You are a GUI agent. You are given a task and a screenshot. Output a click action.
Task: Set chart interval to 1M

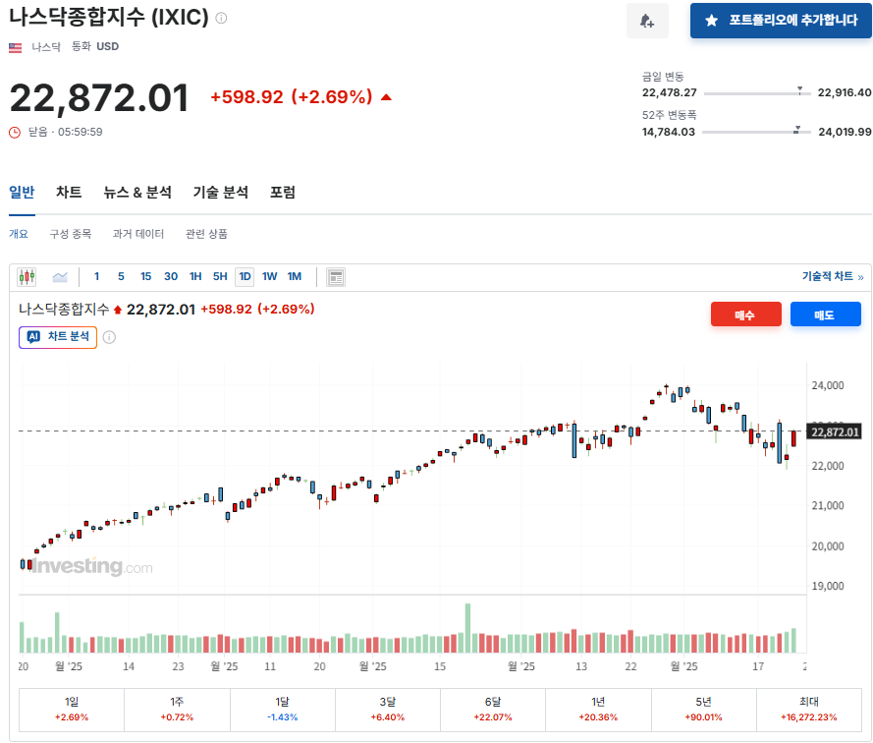(295, 276)
